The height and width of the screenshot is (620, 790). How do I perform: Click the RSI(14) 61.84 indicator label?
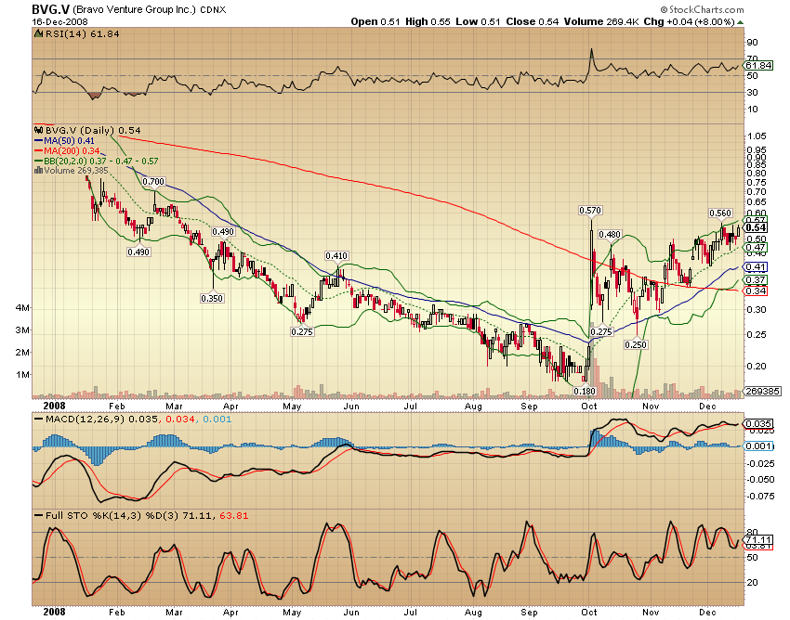[82, 33]
